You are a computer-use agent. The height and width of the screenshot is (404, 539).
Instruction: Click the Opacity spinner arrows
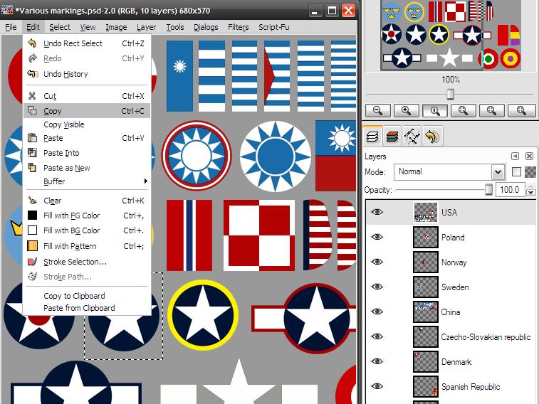pyautogui.click(x=531, y=189)
